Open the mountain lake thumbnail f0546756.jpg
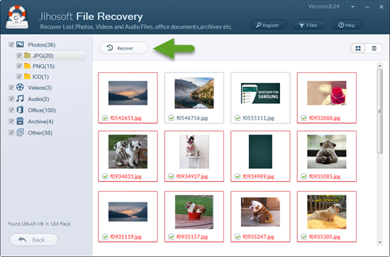The image size is (390, 257). click(x=194, y=93)
